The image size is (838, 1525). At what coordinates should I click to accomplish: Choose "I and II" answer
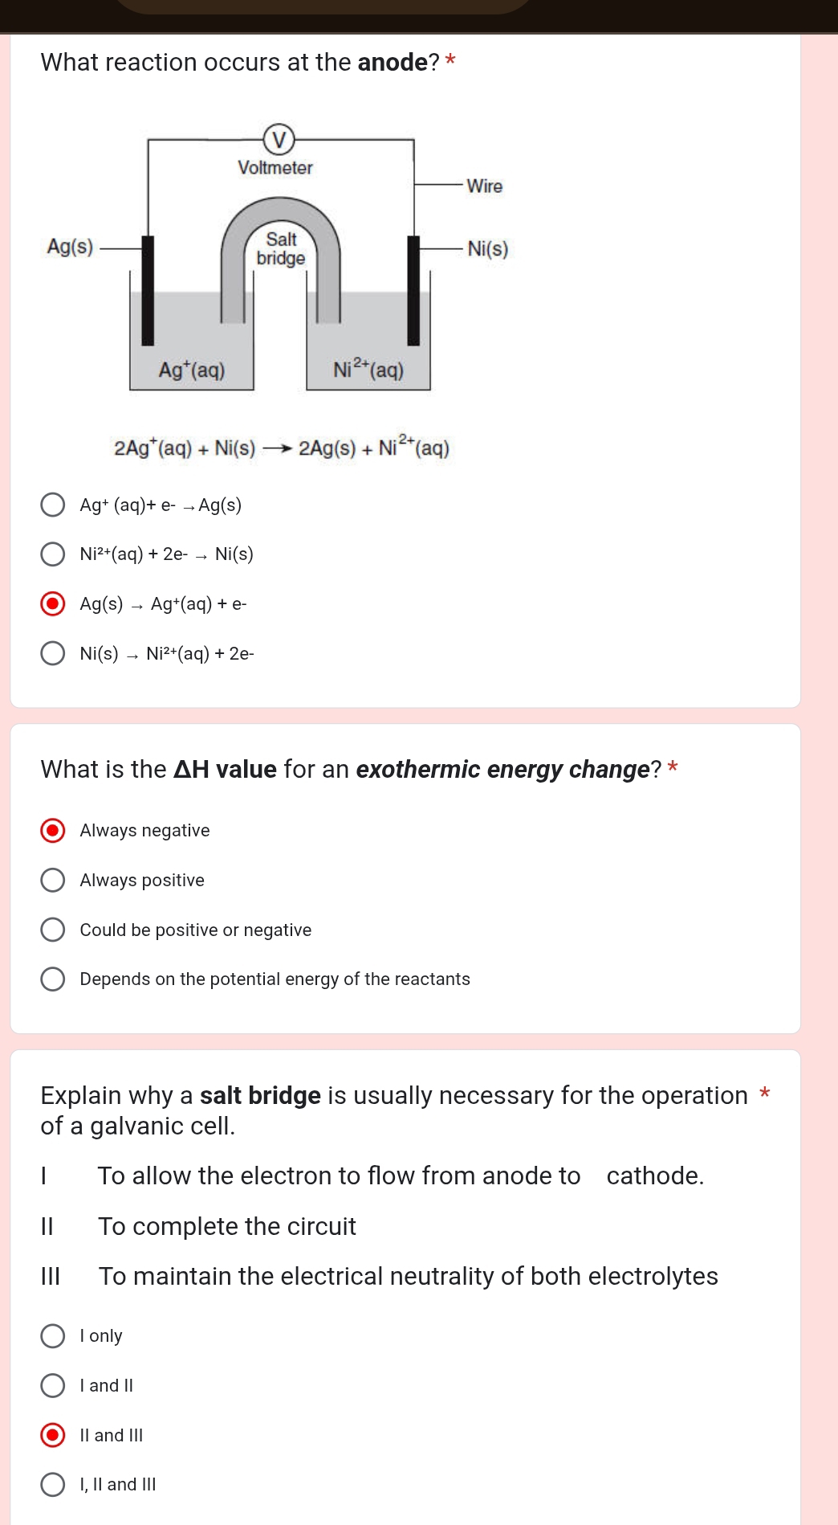point(54,1385)
